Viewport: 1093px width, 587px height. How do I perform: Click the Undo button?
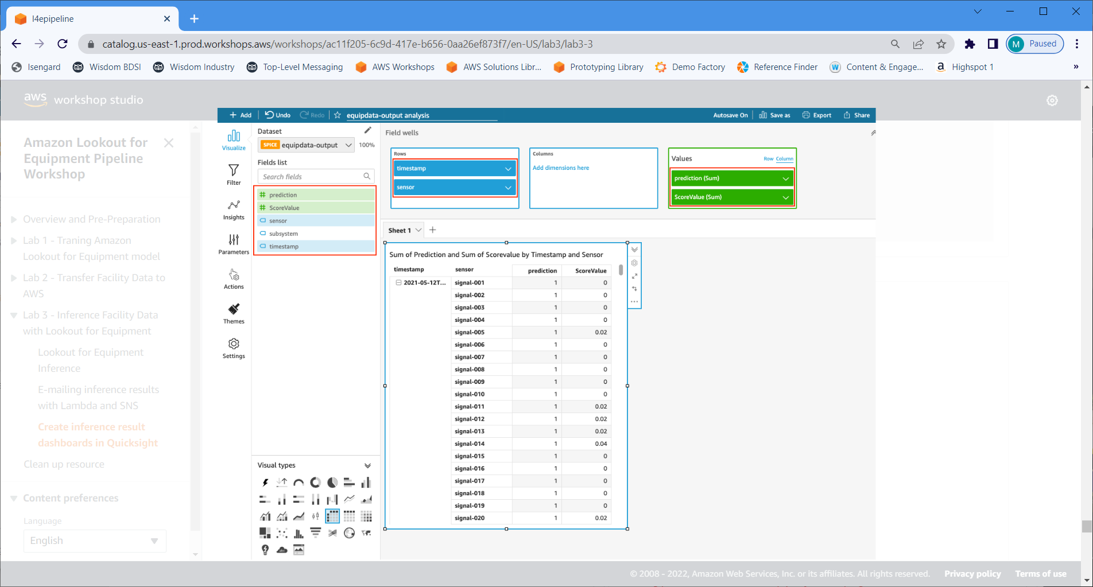(278, 115)
